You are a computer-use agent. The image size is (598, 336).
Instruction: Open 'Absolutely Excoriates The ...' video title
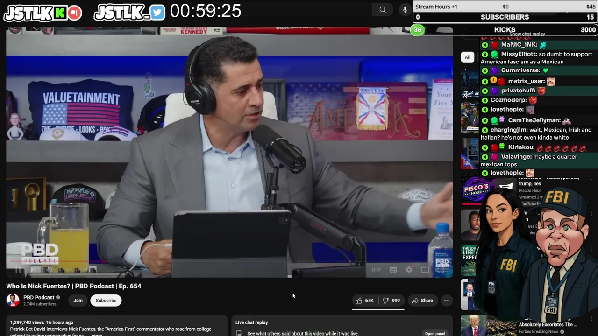[548, 325]
